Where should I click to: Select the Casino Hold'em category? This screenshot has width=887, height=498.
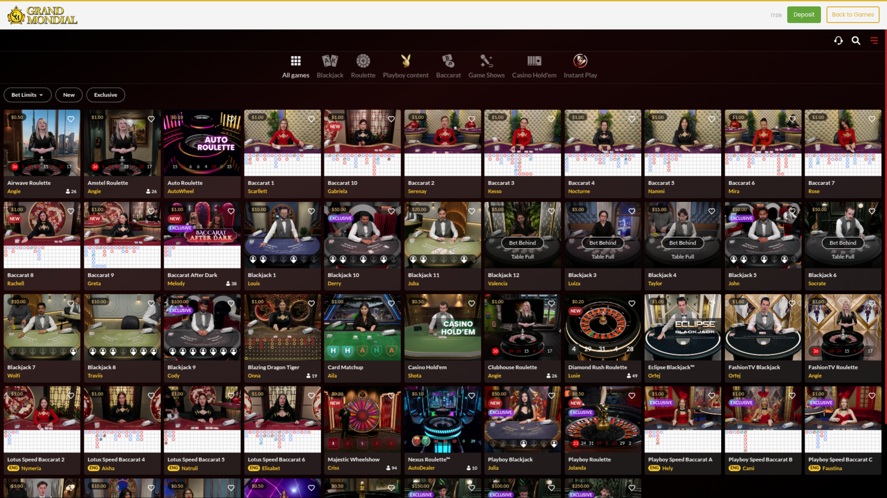(534, 66)
